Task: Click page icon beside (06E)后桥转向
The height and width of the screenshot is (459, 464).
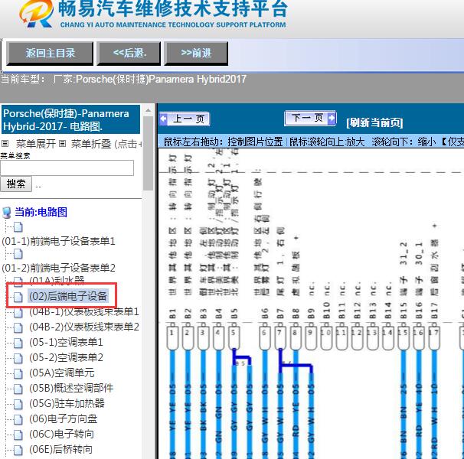Action: point(18,451)
